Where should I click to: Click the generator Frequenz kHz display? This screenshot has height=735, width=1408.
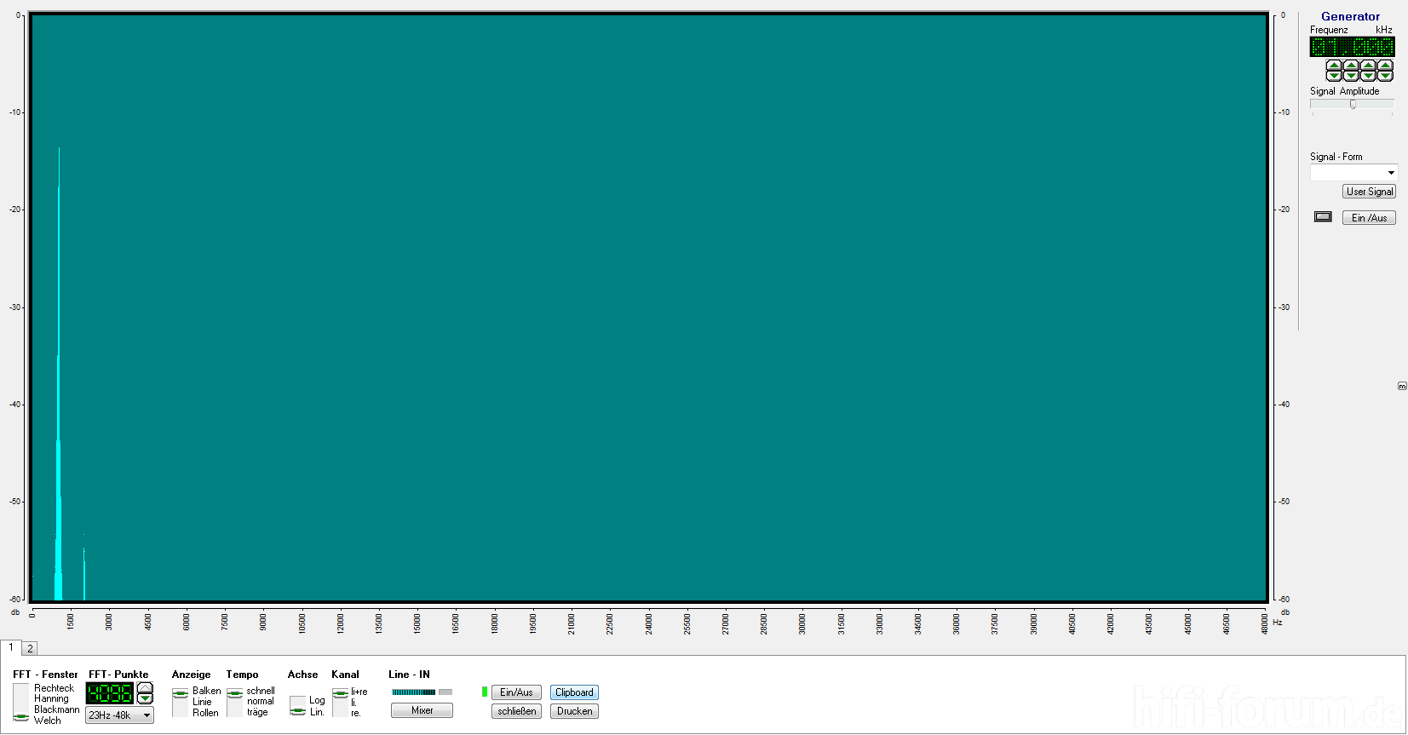coord(1352,47)
